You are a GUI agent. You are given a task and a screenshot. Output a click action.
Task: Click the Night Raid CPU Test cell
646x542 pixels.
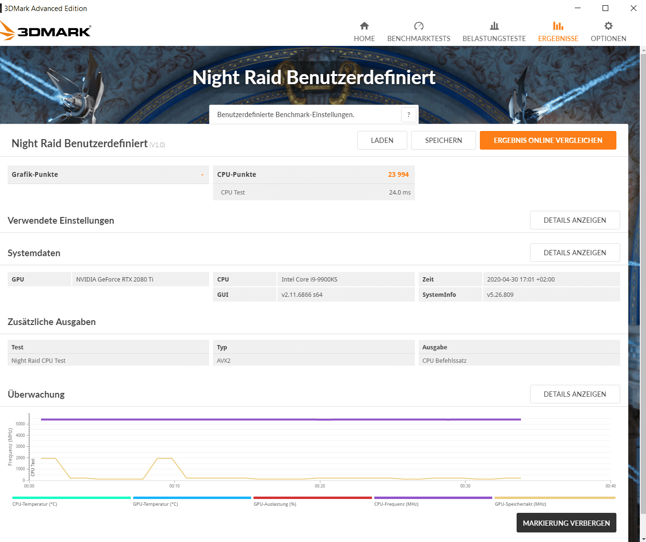108,360
